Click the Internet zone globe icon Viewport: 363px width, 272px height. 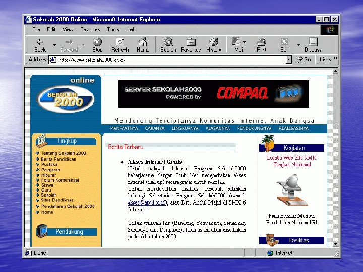(270, 253)
